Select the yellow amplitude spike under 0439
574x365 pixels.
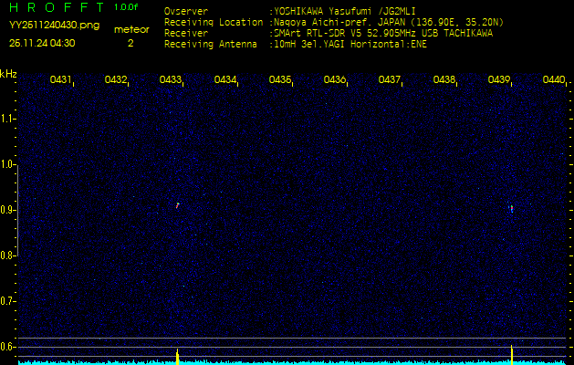(512, 352)
